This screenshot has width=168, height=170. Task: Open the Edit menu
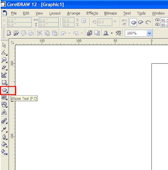(26, 13)
